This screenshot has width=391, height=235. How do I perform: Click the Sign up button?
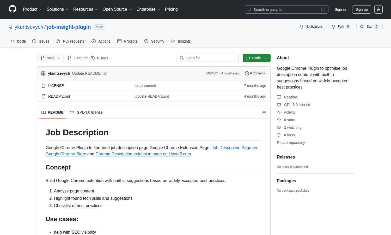[362, 9]
